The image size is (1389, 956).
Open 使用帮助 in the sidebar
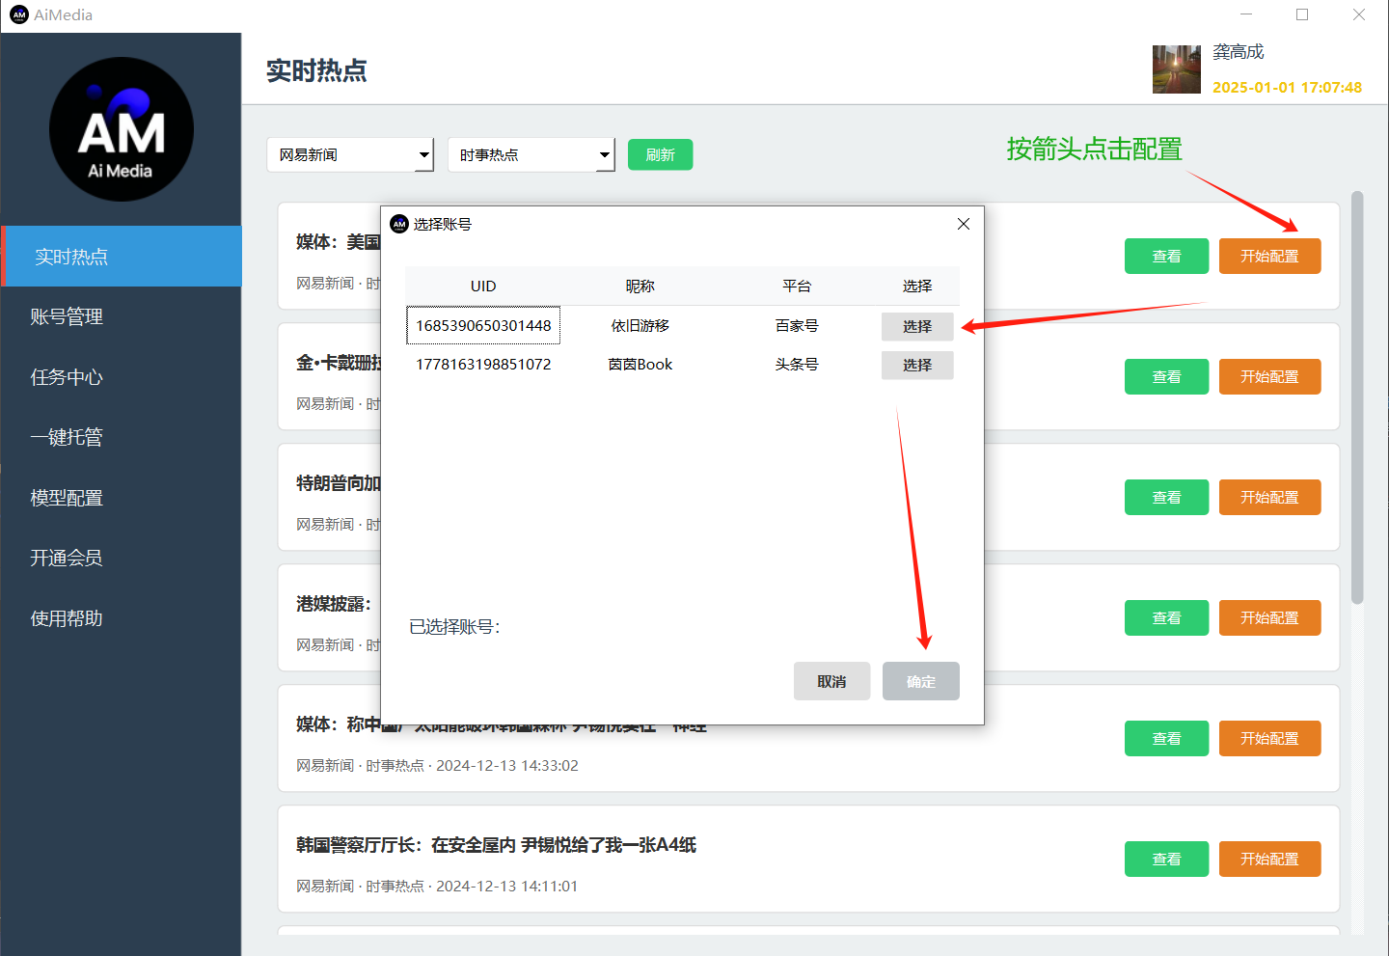tap(67, 618)
